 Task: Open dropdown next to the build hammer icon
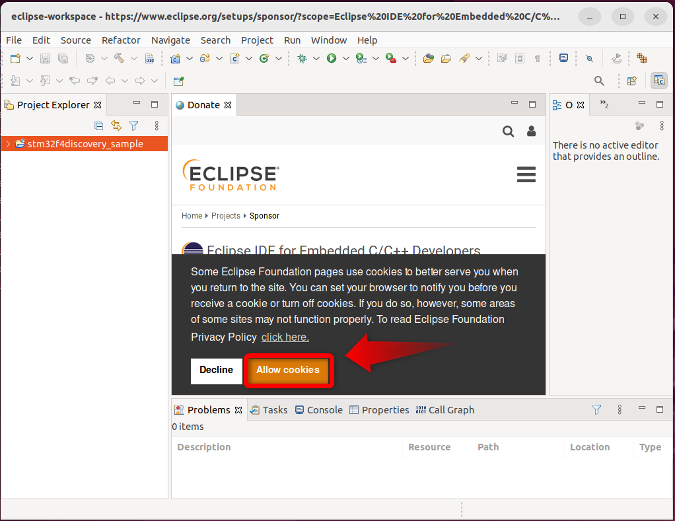click(x=134, y=58)
